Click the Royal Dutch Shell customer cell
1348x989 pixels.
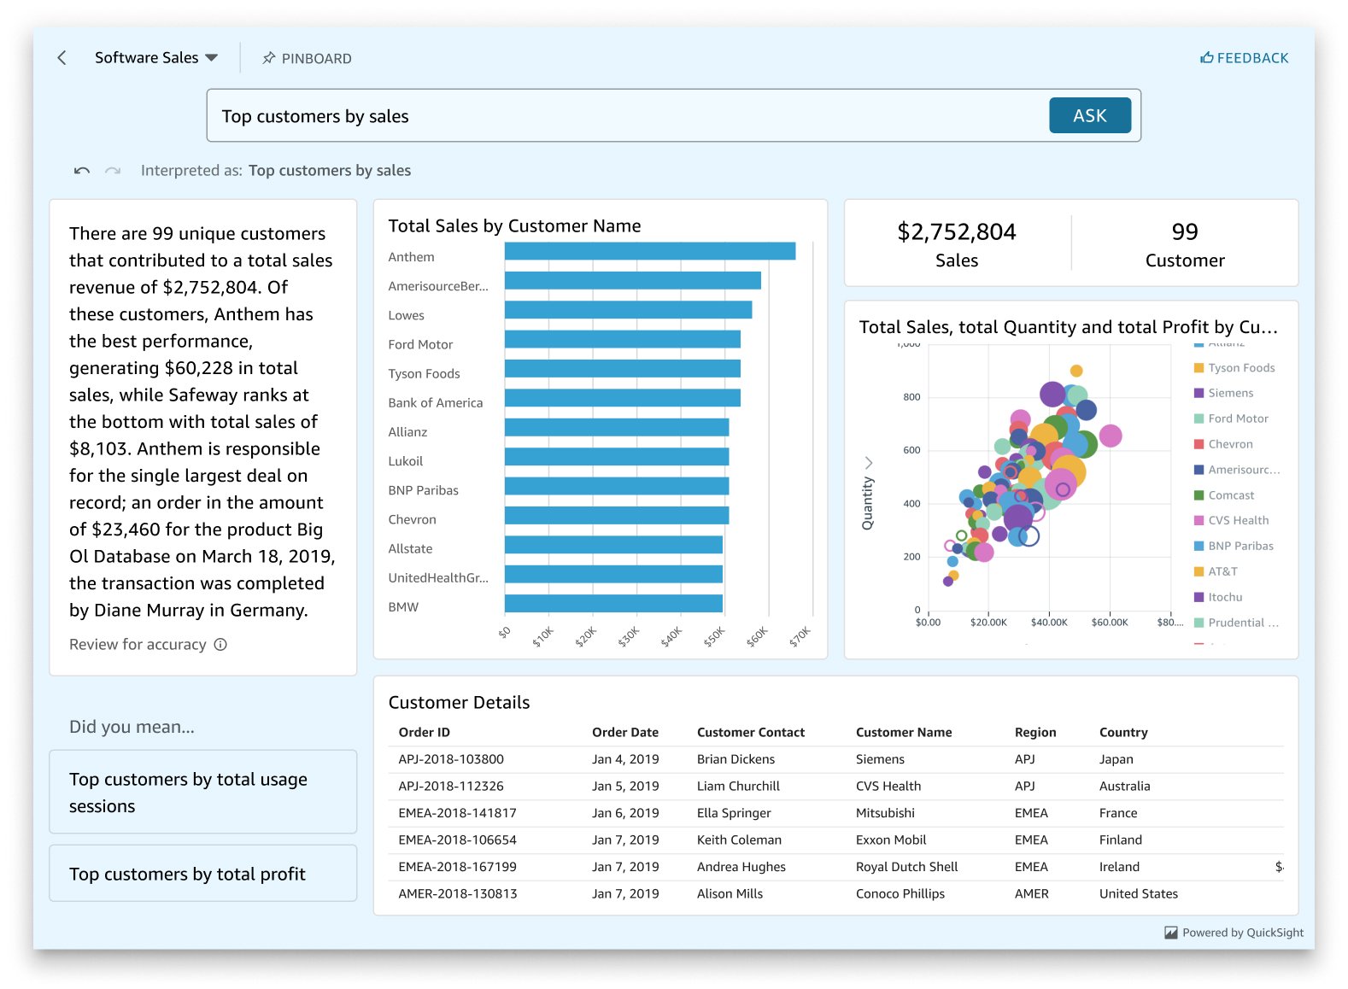coord(906,867)
